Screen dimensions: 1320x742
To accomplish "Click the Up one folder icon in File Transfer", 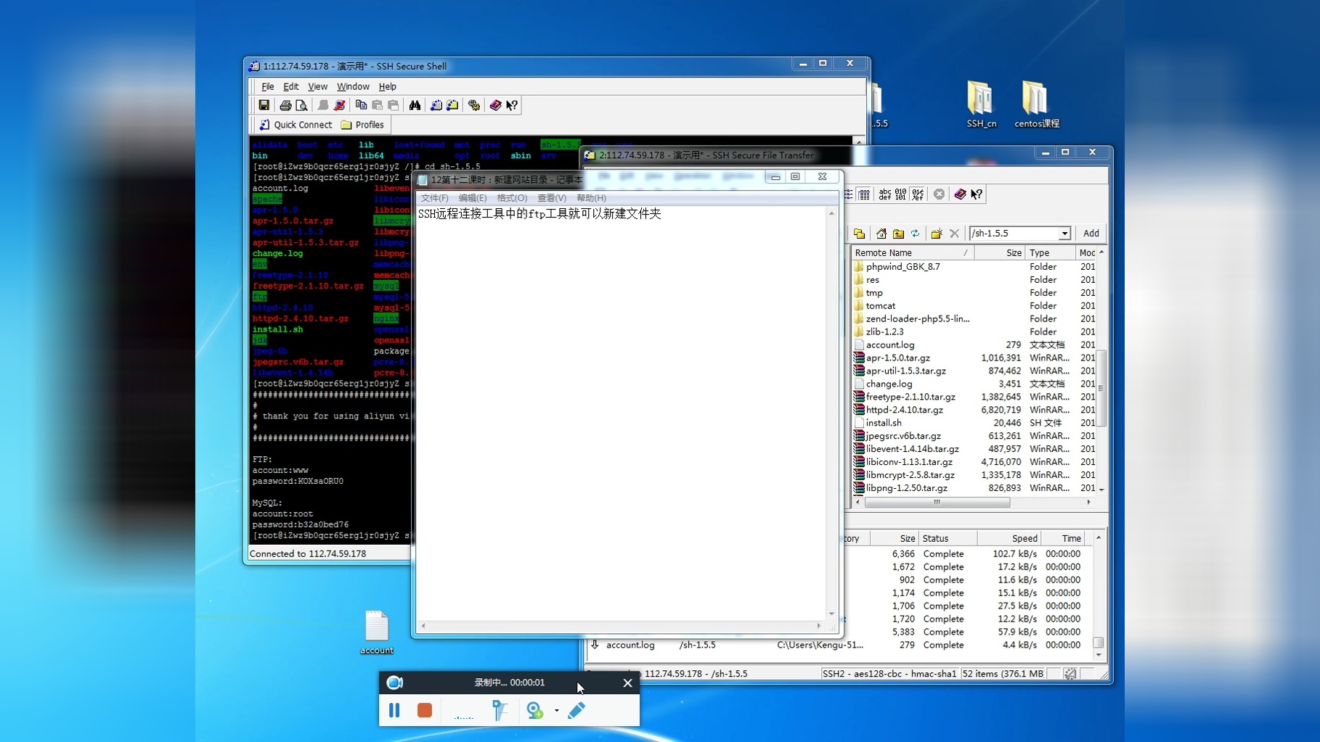I will click(x=898, y=234).
